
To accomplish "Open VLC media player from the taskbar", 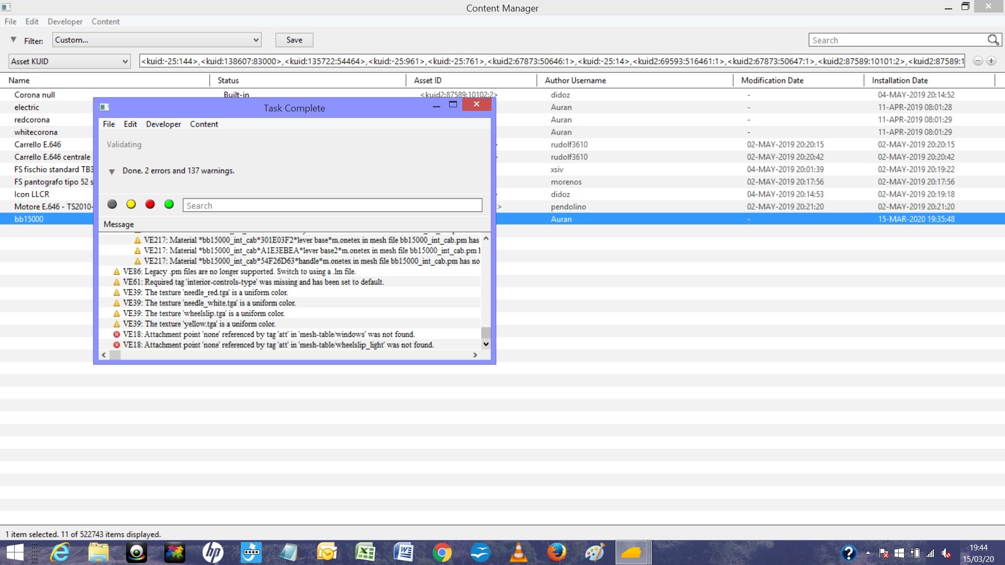I will tap(518, 552).
